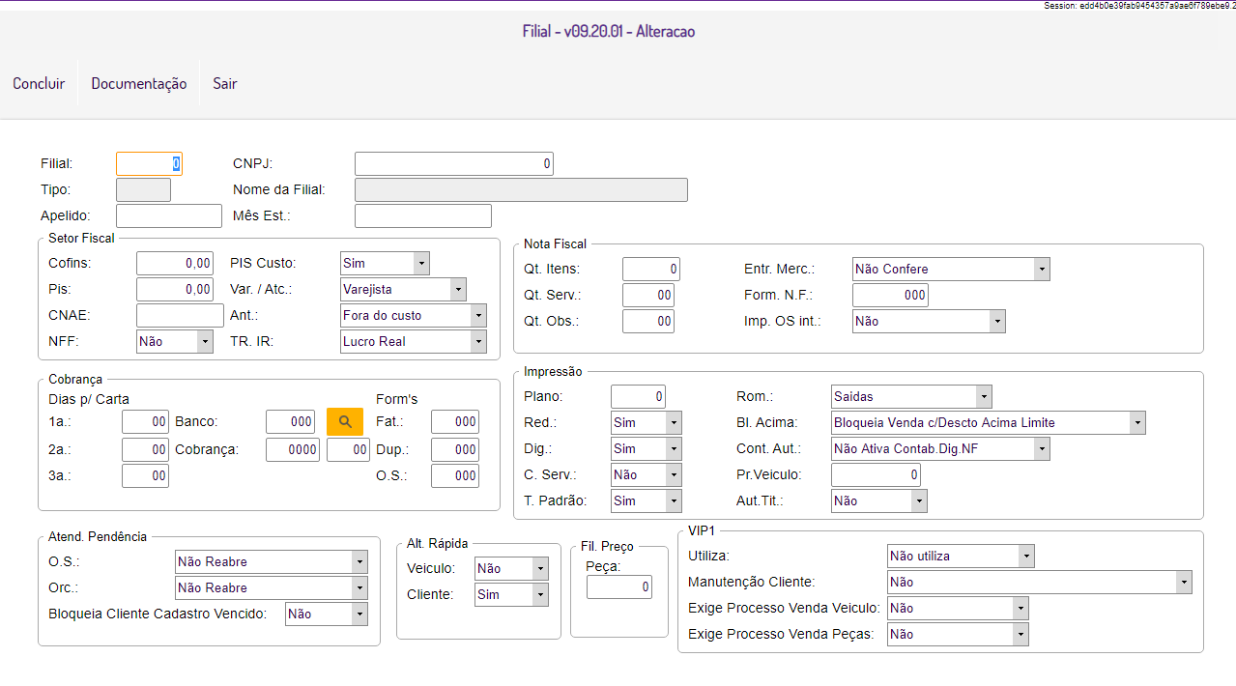
Task: Open the Aut.Tit. dropdown
Action: point(879,500)
